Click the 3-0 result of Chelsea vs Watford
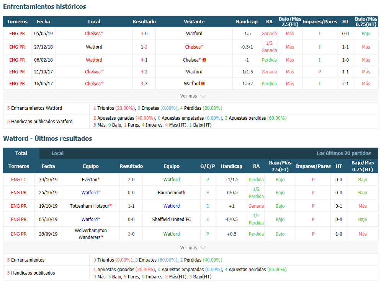381x283 pixels. coord(144,34)
